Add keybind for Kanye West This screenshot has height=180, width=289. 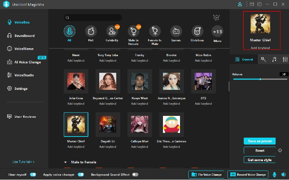click(140, 104)
